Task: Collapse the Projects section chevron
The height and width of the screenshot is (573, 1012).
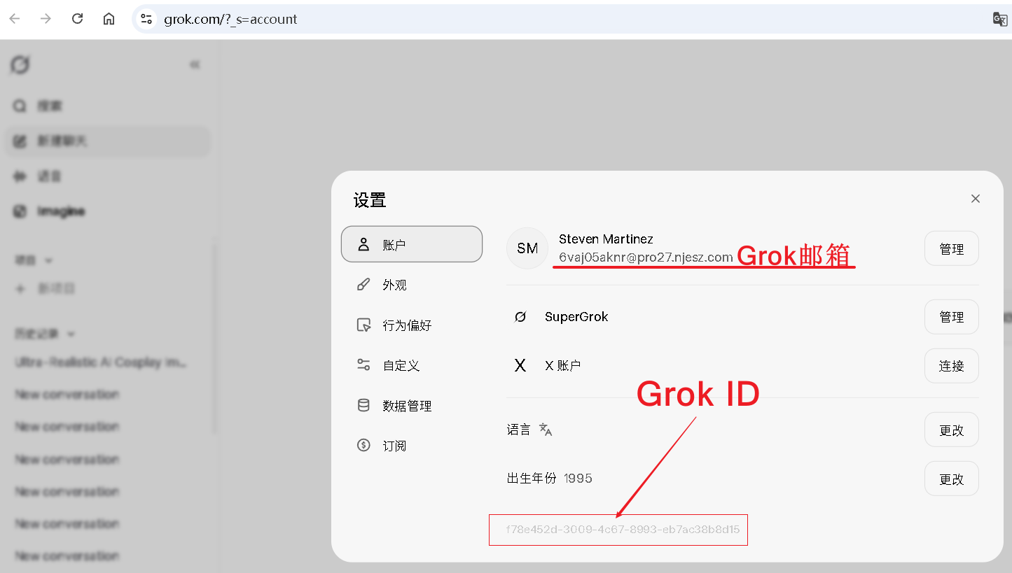Action: click(x=48, y=260)
